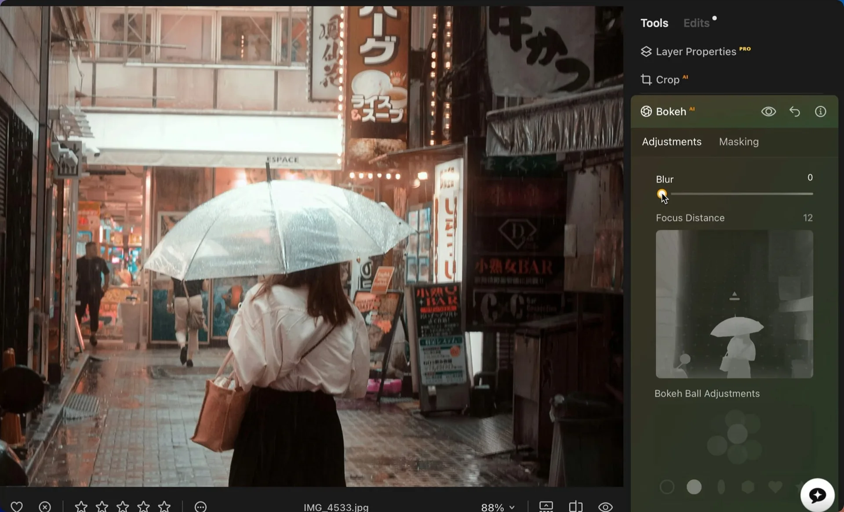Click the Crop tool icon
Screen dimensions: 844x512
pos(646,80)
